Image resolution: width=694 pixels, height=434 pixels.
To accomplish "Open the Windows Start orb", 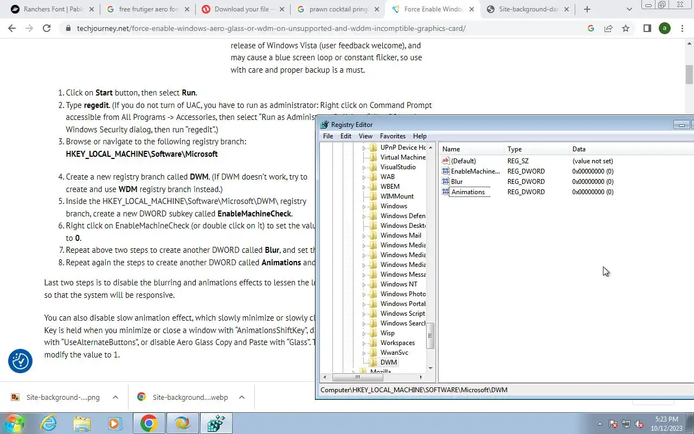I will tap(14, 423).
